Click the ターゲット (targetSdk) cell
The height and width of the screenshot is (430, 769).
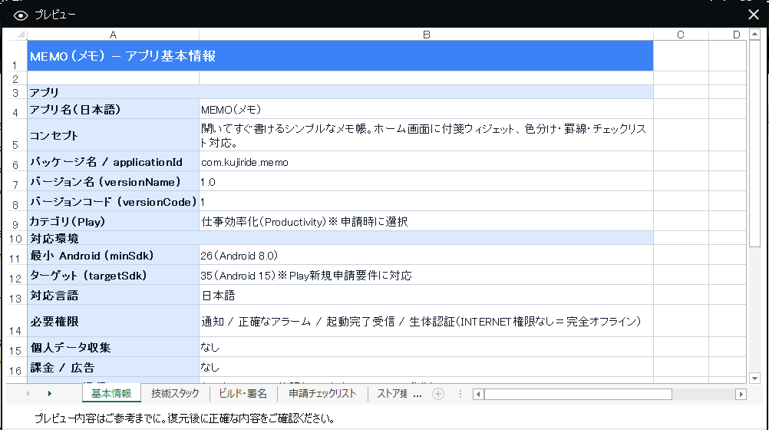pos(113,276)
